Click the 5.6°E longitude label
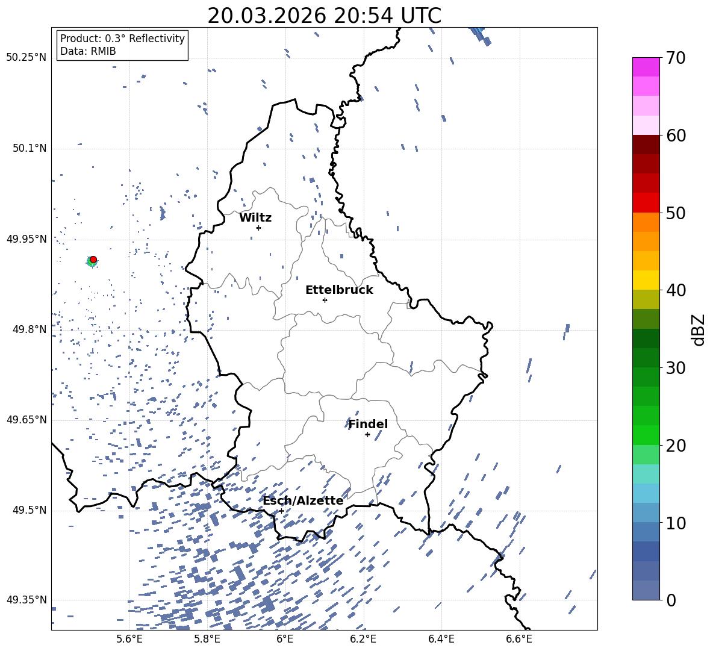The height and width of the screenshot is (651, 713). point(129,639)
